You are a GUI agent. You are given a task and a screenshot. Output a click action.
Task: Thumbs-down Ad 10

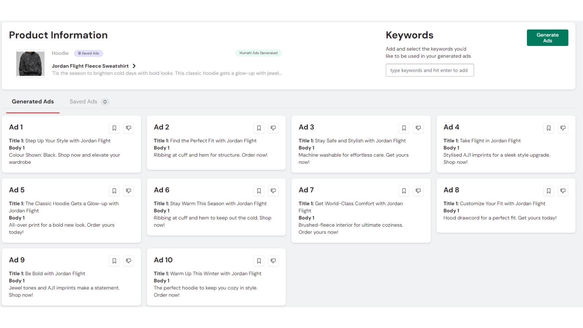pyautogui.click(x=273, y=261)
